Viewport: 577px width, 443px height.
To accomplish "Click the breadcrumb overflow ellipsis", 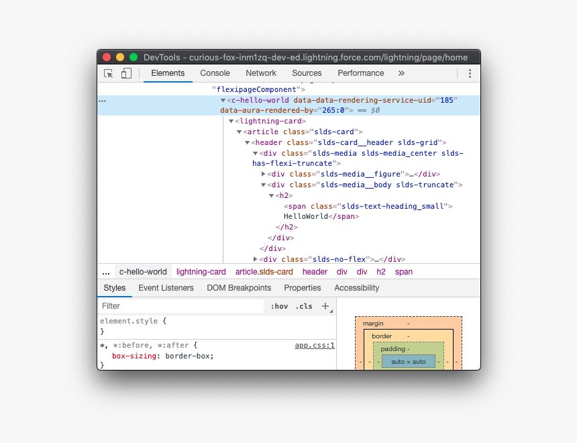I will [106, 272].
